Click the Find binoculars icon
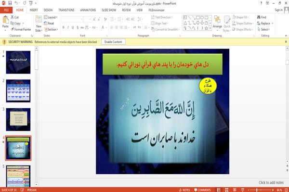The image size is (289, 192). [x=259, y=17]
